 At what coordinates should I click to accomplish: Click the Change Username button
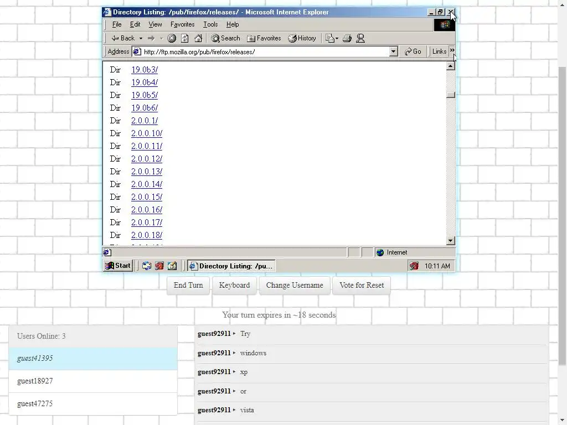pos(295,285)
